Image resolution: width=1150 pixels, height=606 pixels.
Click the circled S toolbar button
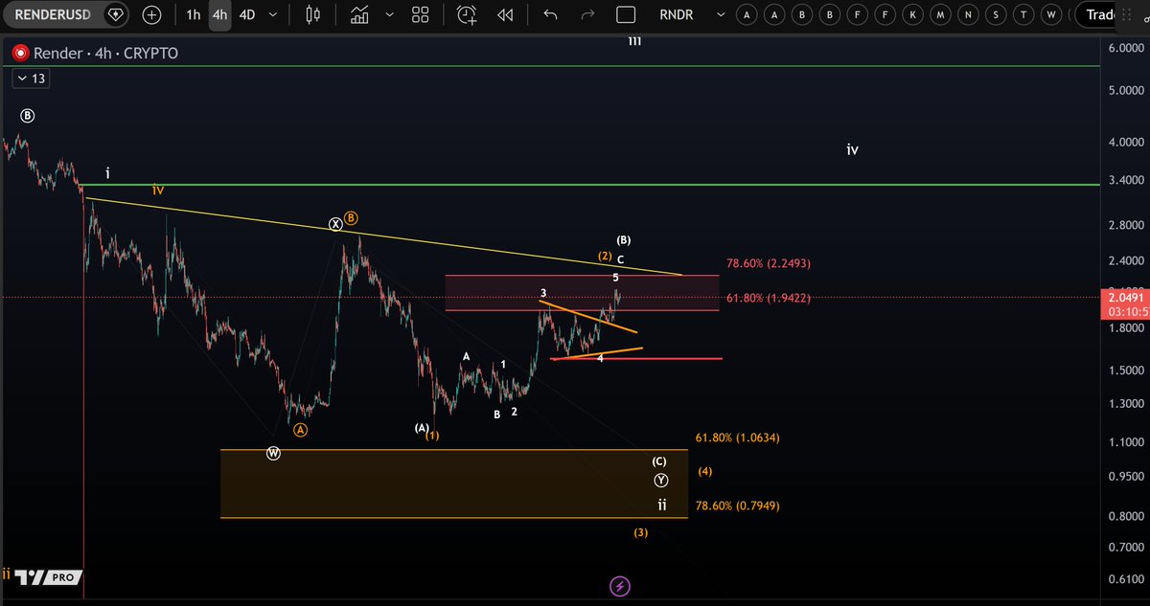tap(998, 15)
